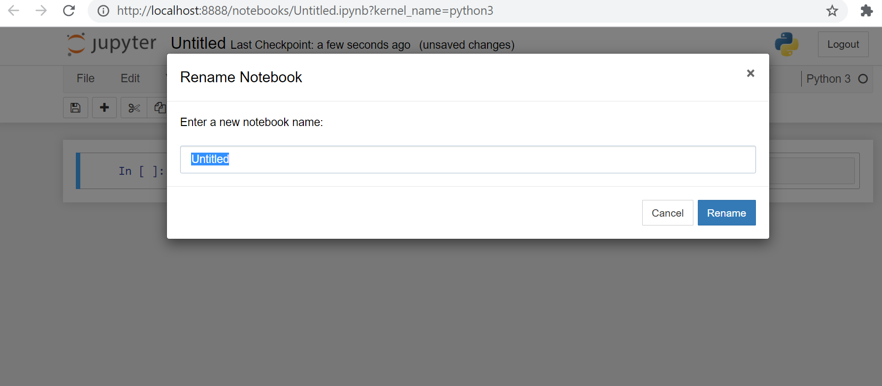Screen dimensions: 882x386
Task: Click the Logout button
Action: pyautogui.click(x=843, y=44)
